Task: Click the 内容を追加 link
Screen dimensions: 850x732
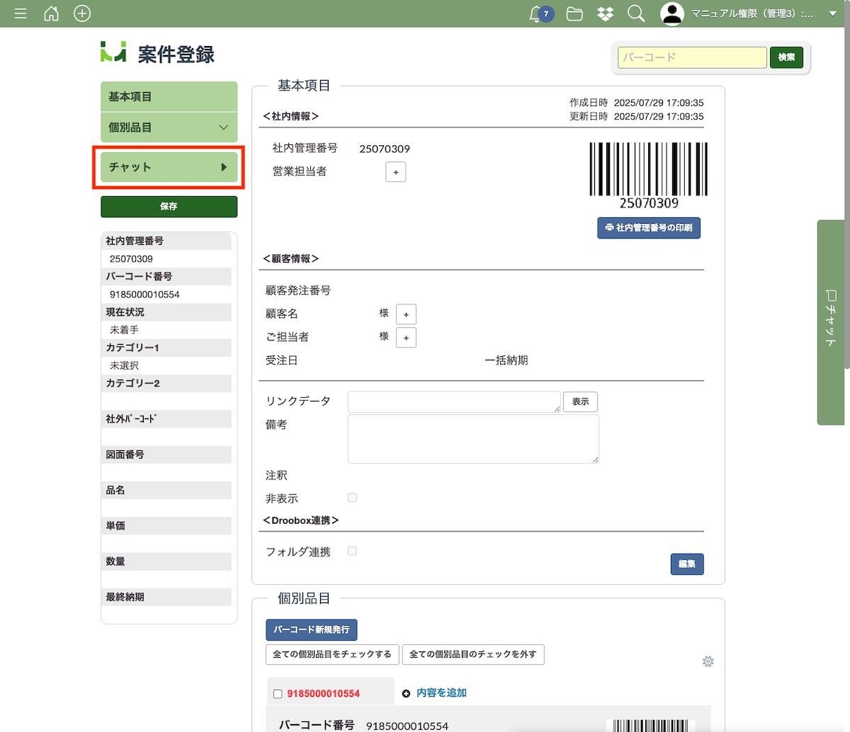Action: click(x=441, y=693)
